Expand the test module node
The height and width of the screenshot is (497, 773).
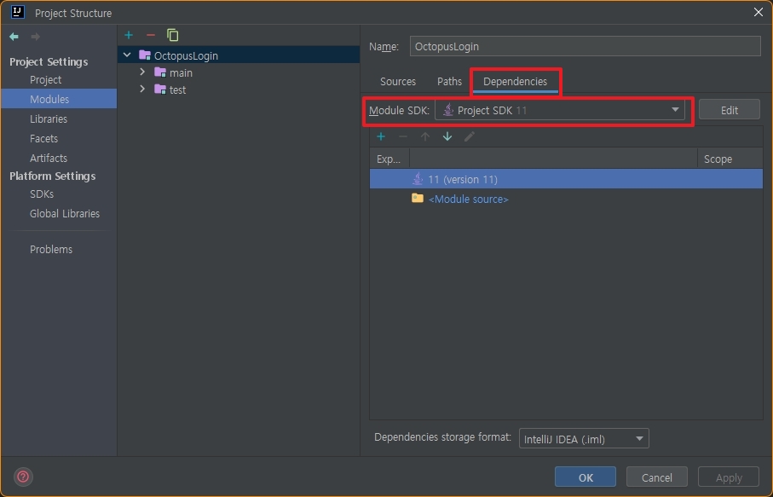142,90
